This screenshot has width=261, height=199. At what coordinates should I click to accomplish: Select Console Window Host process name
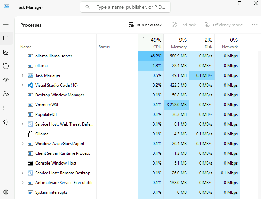tap(56, 163)
